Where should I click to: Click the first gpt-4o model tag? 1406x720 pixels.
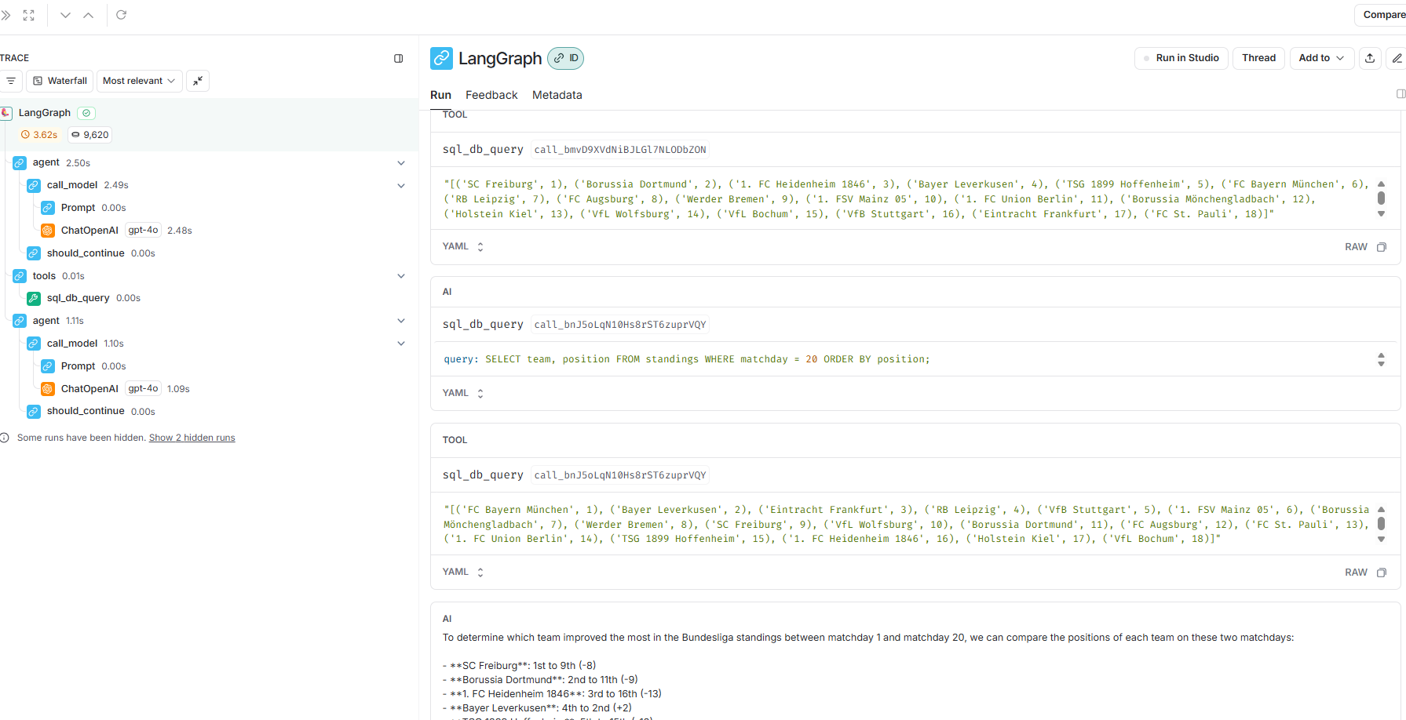(x=143, y=230)
